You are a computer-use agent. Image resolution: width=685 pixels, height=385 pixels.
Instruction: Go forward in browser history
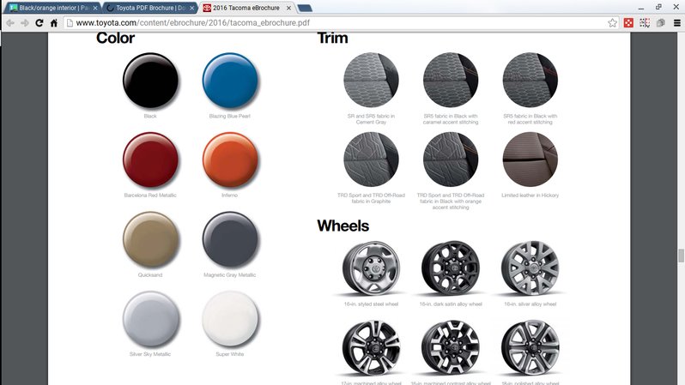pos(24,22)
